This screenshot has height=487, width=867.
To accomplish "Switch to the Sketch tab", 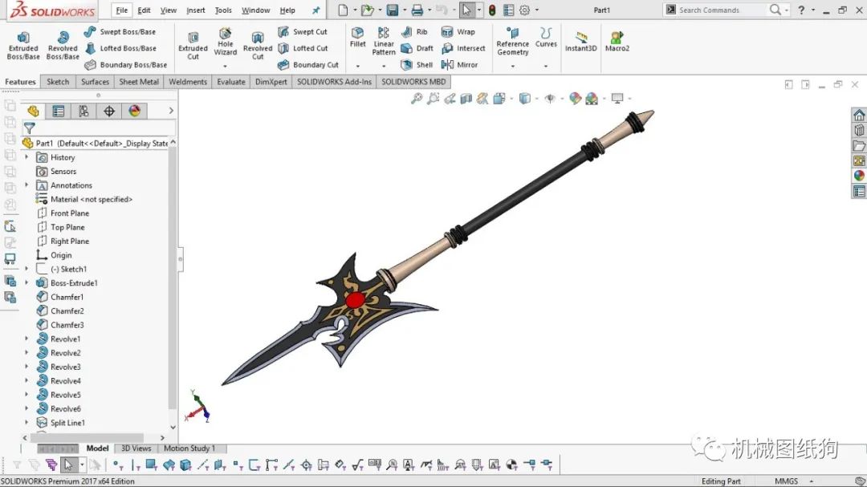I will [58, 82].
